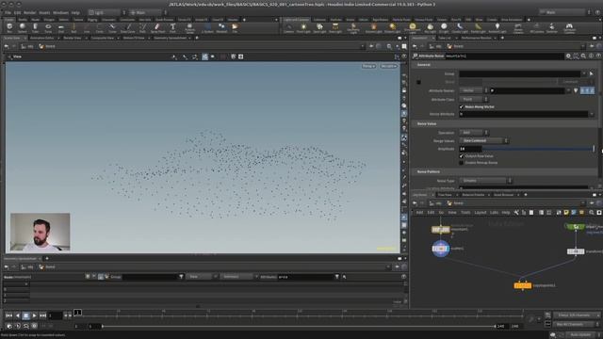The height and width of the screenshot is (339, 603).
Task: Open the network editor Tools menu
Action: click(x=465, y=213)
